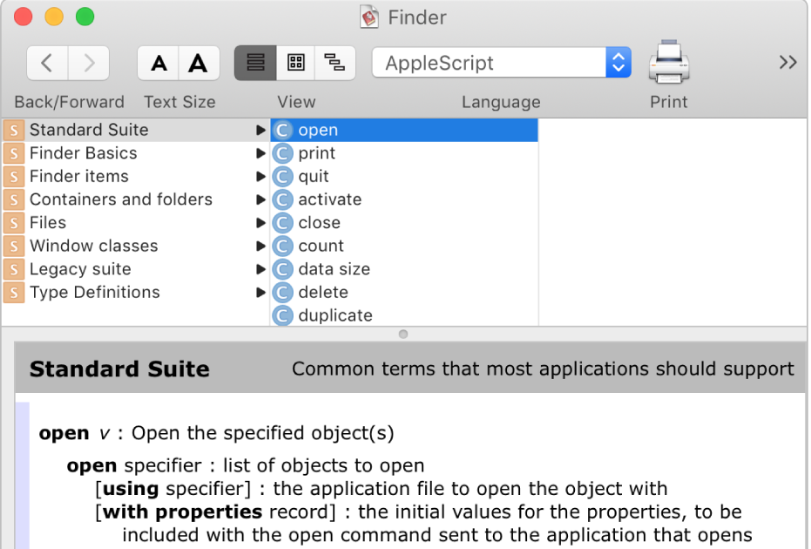Click the split pane divider handle dot

[x=403, y=335]
